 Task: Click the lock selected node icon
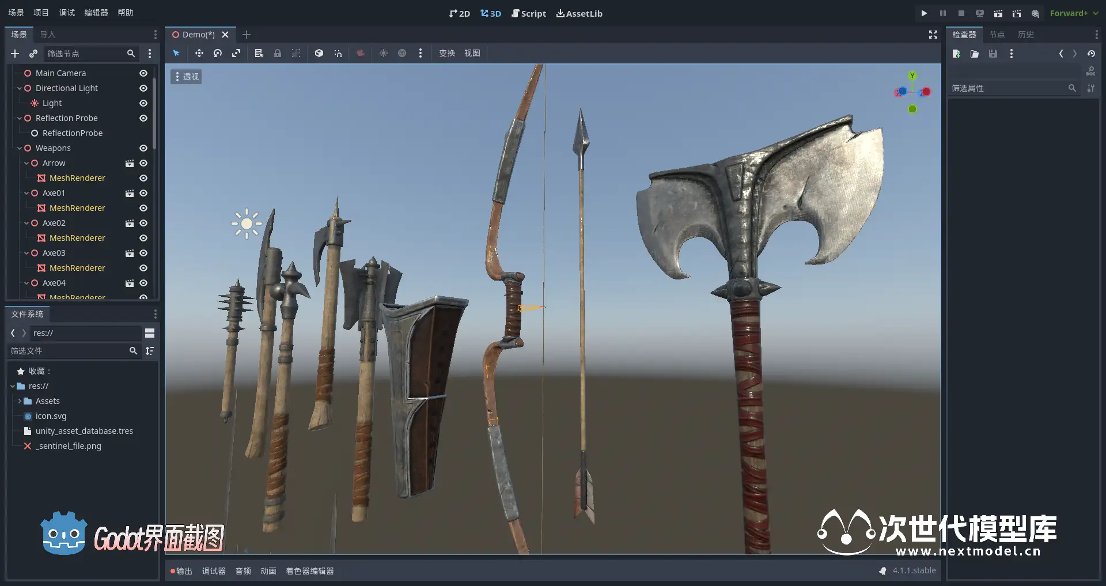point(278,53)
